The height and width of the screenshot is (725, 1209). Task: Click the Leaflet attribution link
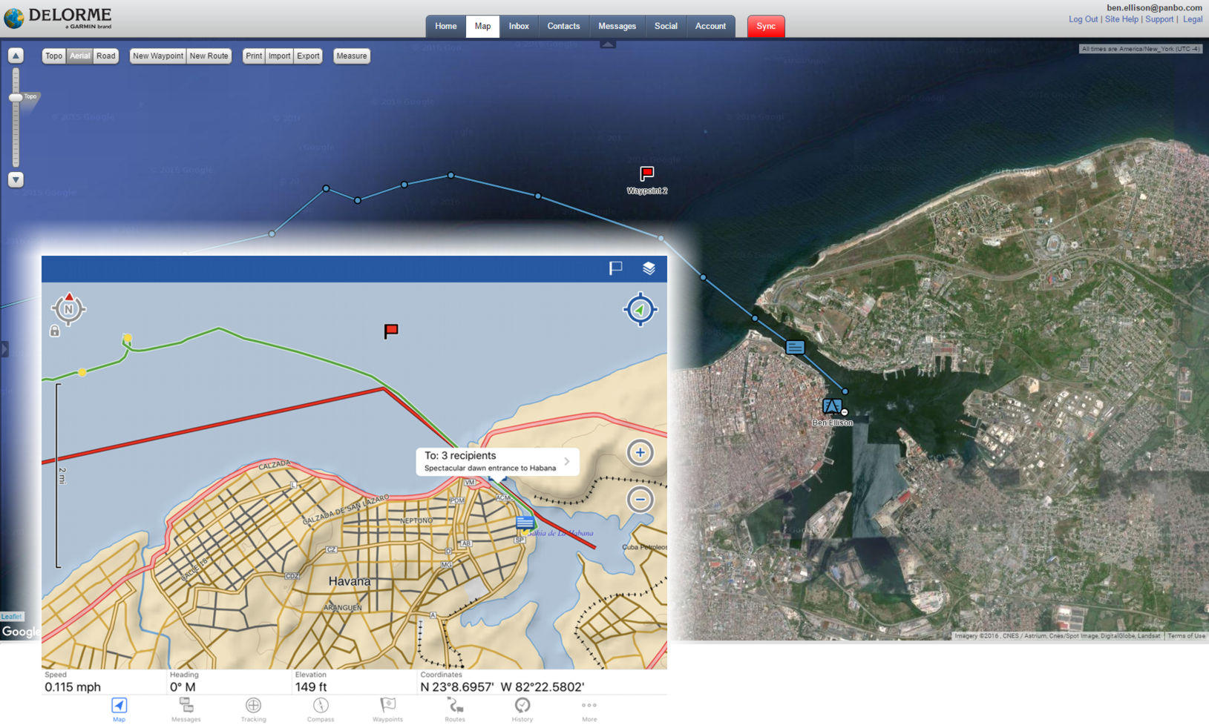coord(12,617)
